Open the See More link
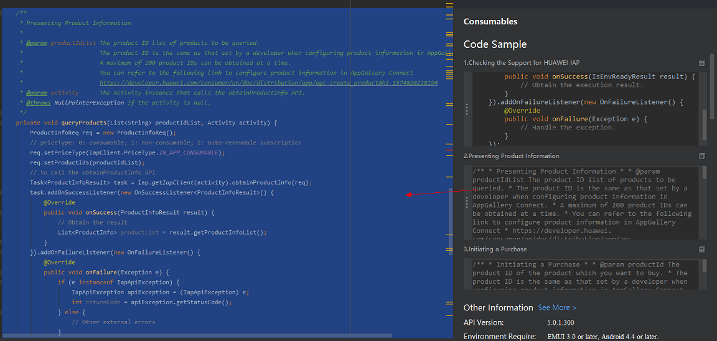The height and width of the screenshot is (341, 717). point(557,307)
